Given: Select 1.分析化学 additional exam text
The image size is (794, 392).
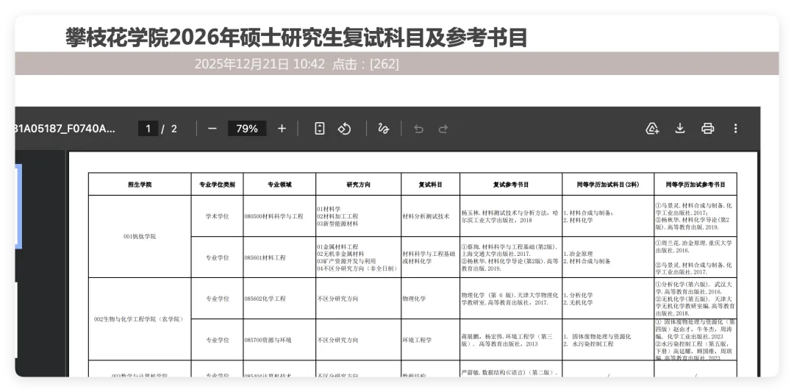Looking at the screenshot, I should point(579,295).
